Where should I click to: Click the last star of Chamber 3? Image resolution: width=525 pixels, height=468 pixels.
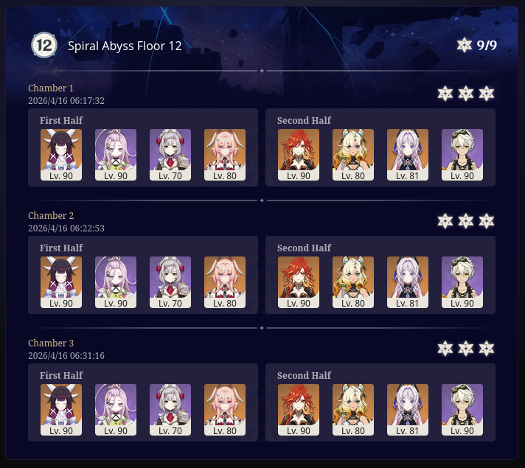pyautogui.click(x=486, y=349)
